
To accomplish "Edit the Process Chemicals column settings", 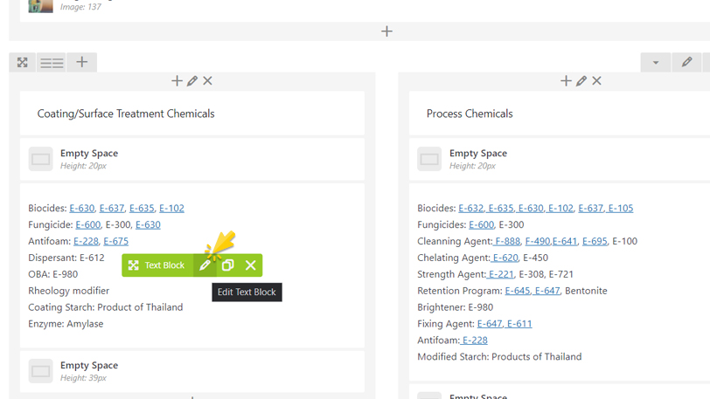I will (581, 81).
